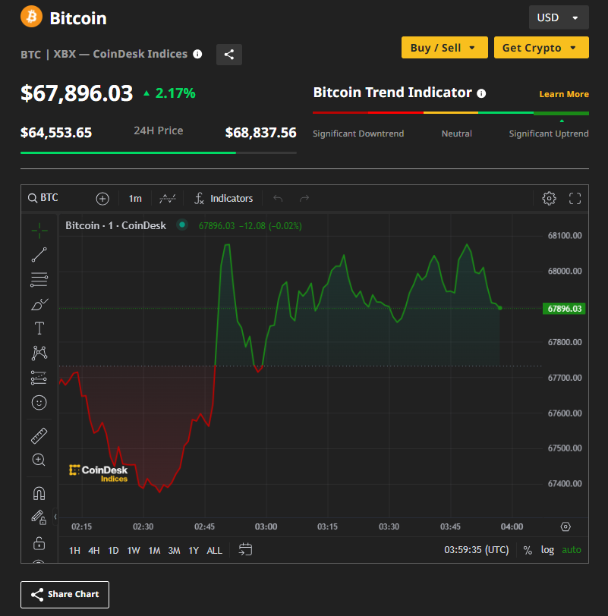Click the current price label 67896.03
The image size is (608, 616).
click(x=564, y=309)
